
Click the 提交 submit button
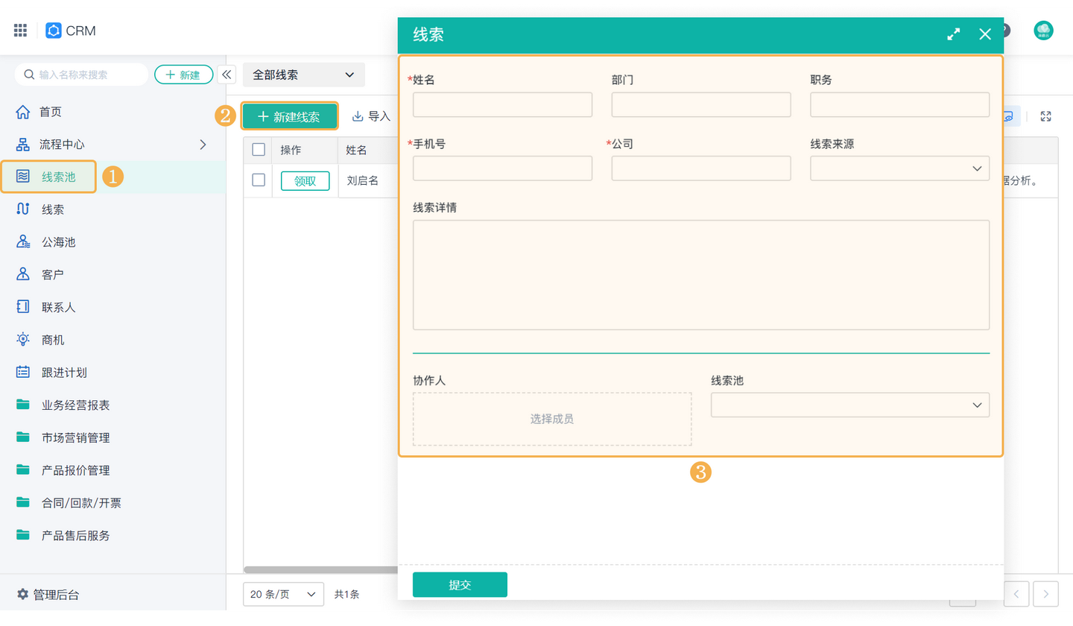tap(460, 585)
